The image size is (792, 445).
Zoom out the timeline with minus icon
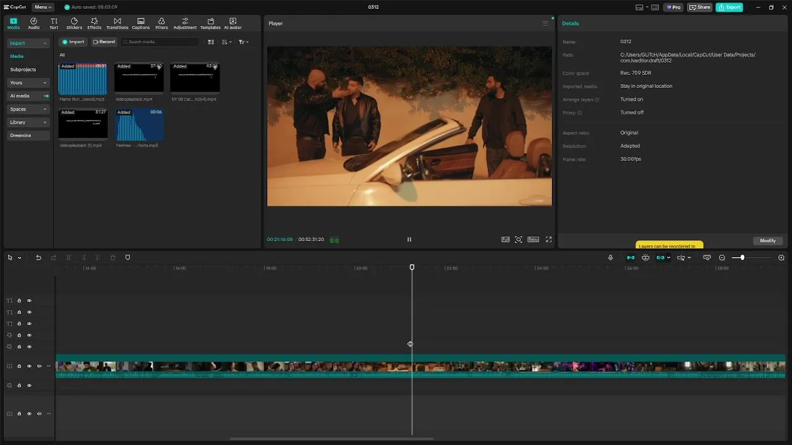pyautogui.click(x=721, y=258)
